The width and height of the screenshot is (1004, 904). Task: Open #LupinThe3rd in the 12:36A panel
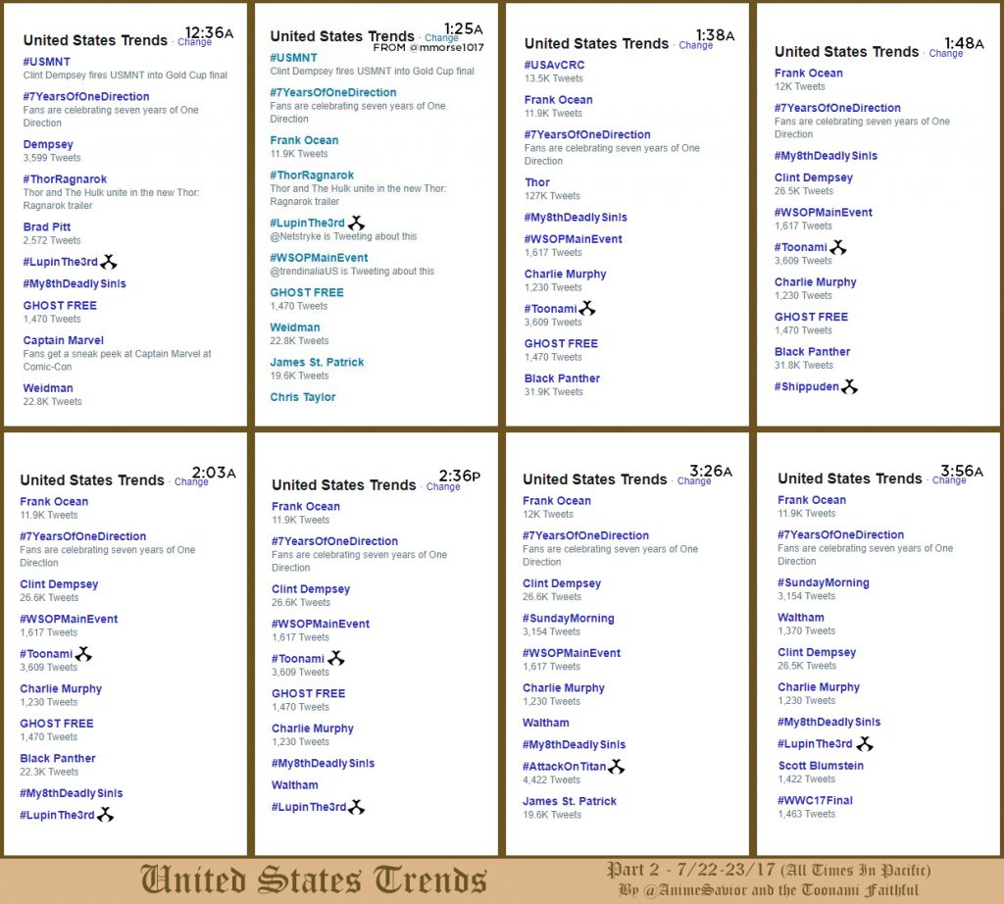click(x=60, y=262)
